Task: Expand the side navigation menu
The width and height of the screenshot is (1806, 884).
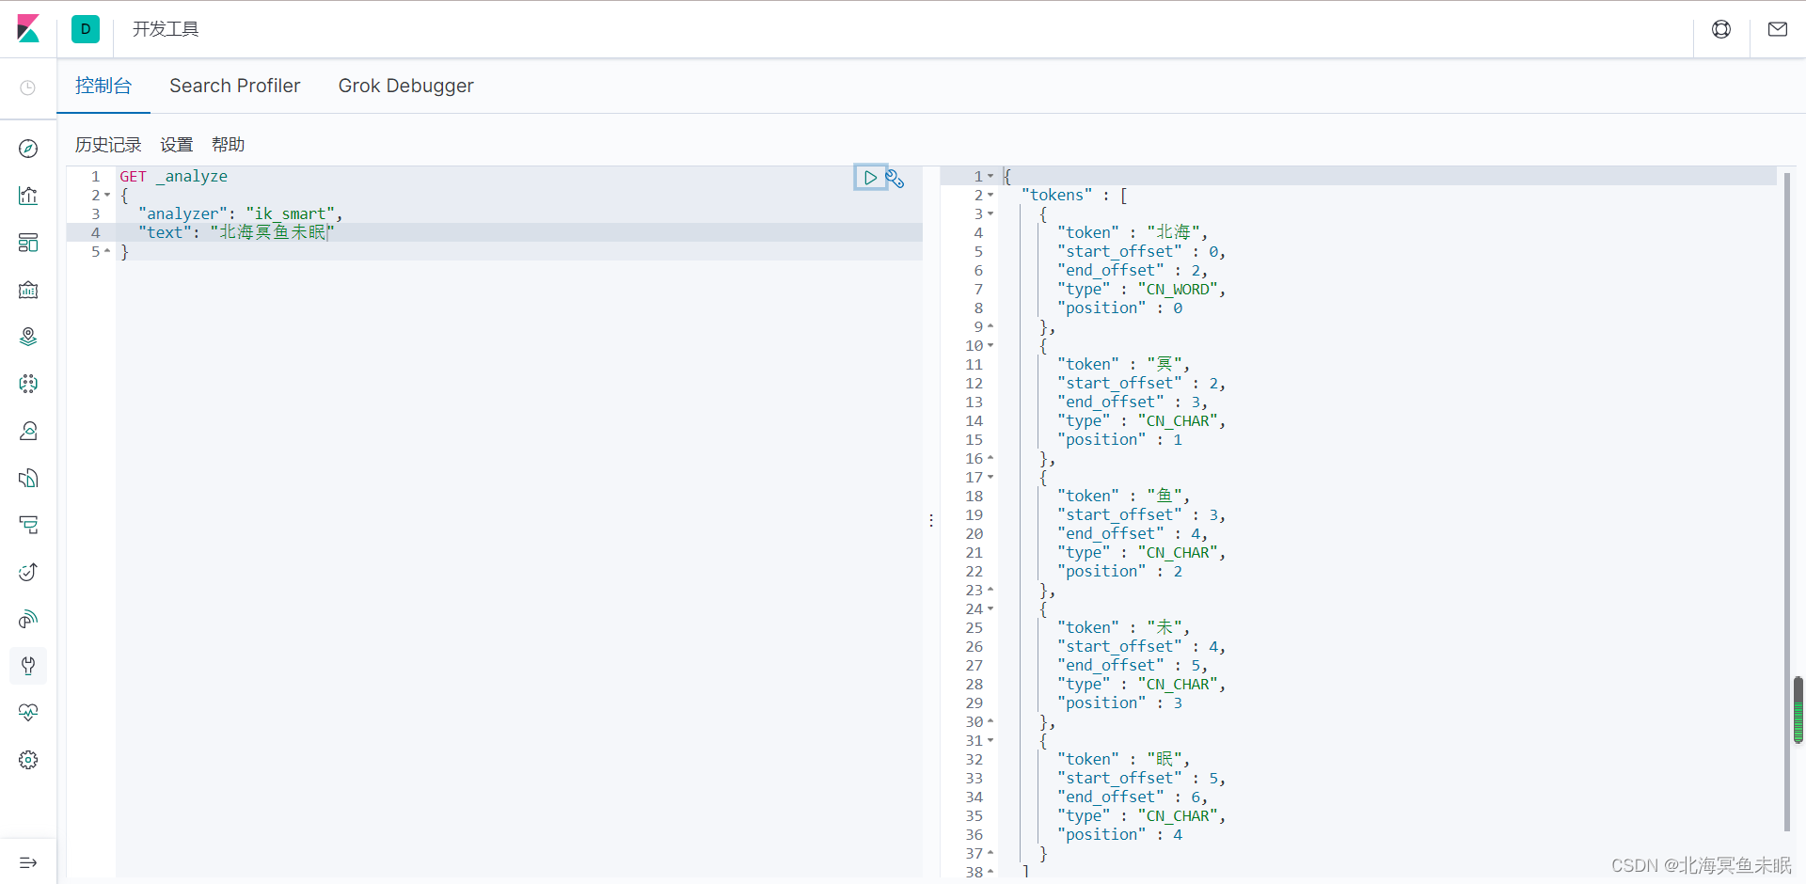Action: click(x=28, y=862)
